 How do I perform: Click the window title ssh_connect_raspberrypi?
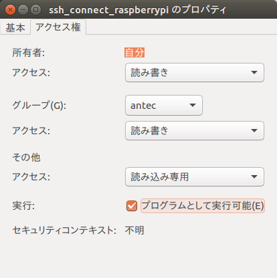click(x=108, y=10)
